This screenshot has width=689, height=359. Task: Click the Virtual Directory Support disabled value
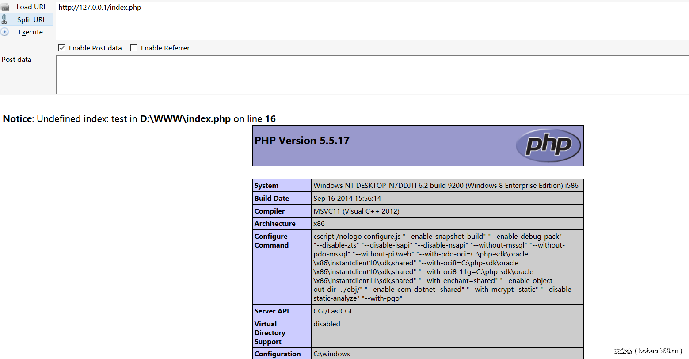[x=327, y=324]
